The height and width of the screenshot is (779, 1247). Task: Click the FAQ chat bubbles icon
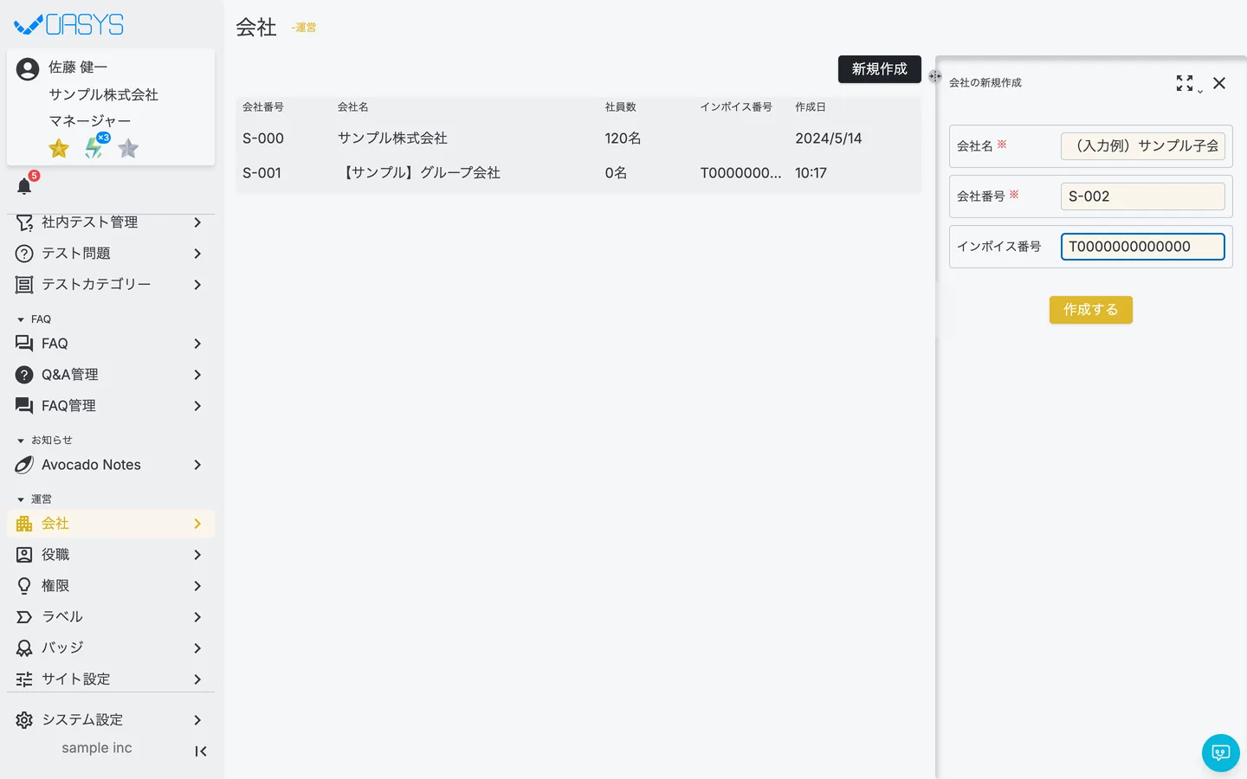(x=24, y=344)
